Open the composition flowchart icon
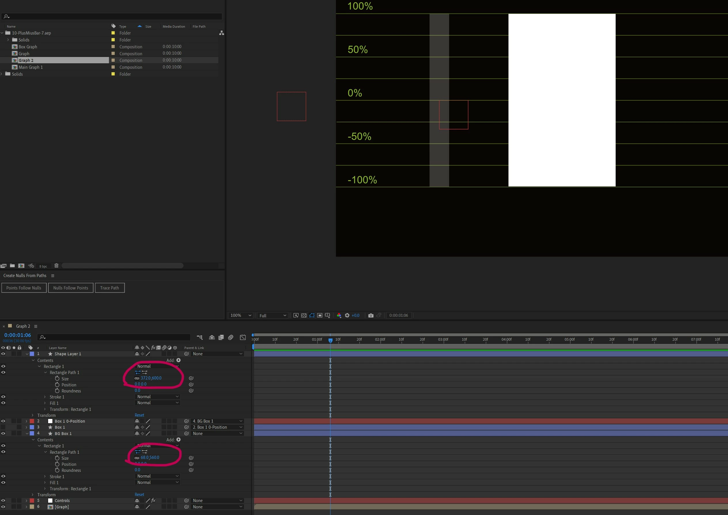The image size is (728, 515). click(x=222, y=33)
